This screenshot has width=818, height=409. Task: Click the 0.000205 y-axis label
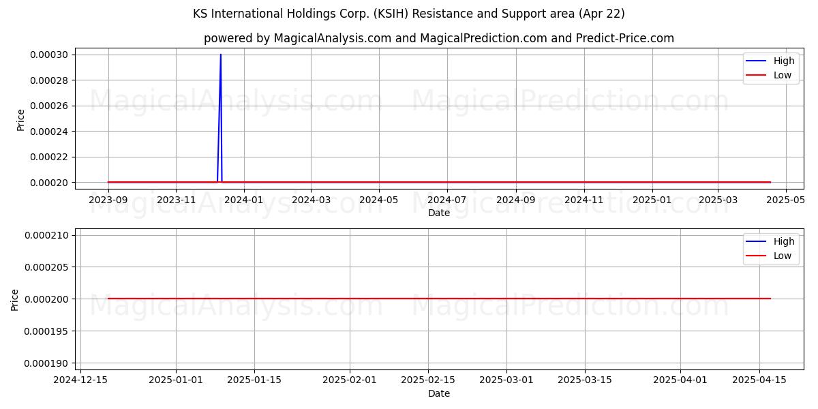[47, 267]
